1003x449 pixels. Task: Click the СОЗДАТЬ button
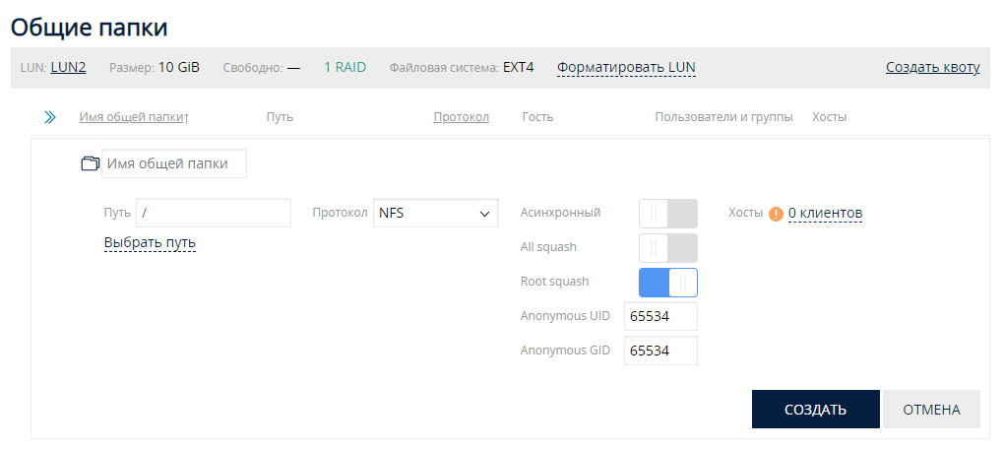point(816,410)
